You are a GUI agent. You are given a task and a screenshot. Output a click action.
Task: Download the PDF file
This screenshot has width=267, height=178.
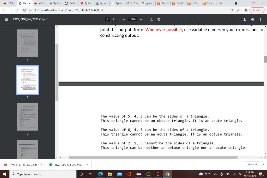(x=245, y=19)
